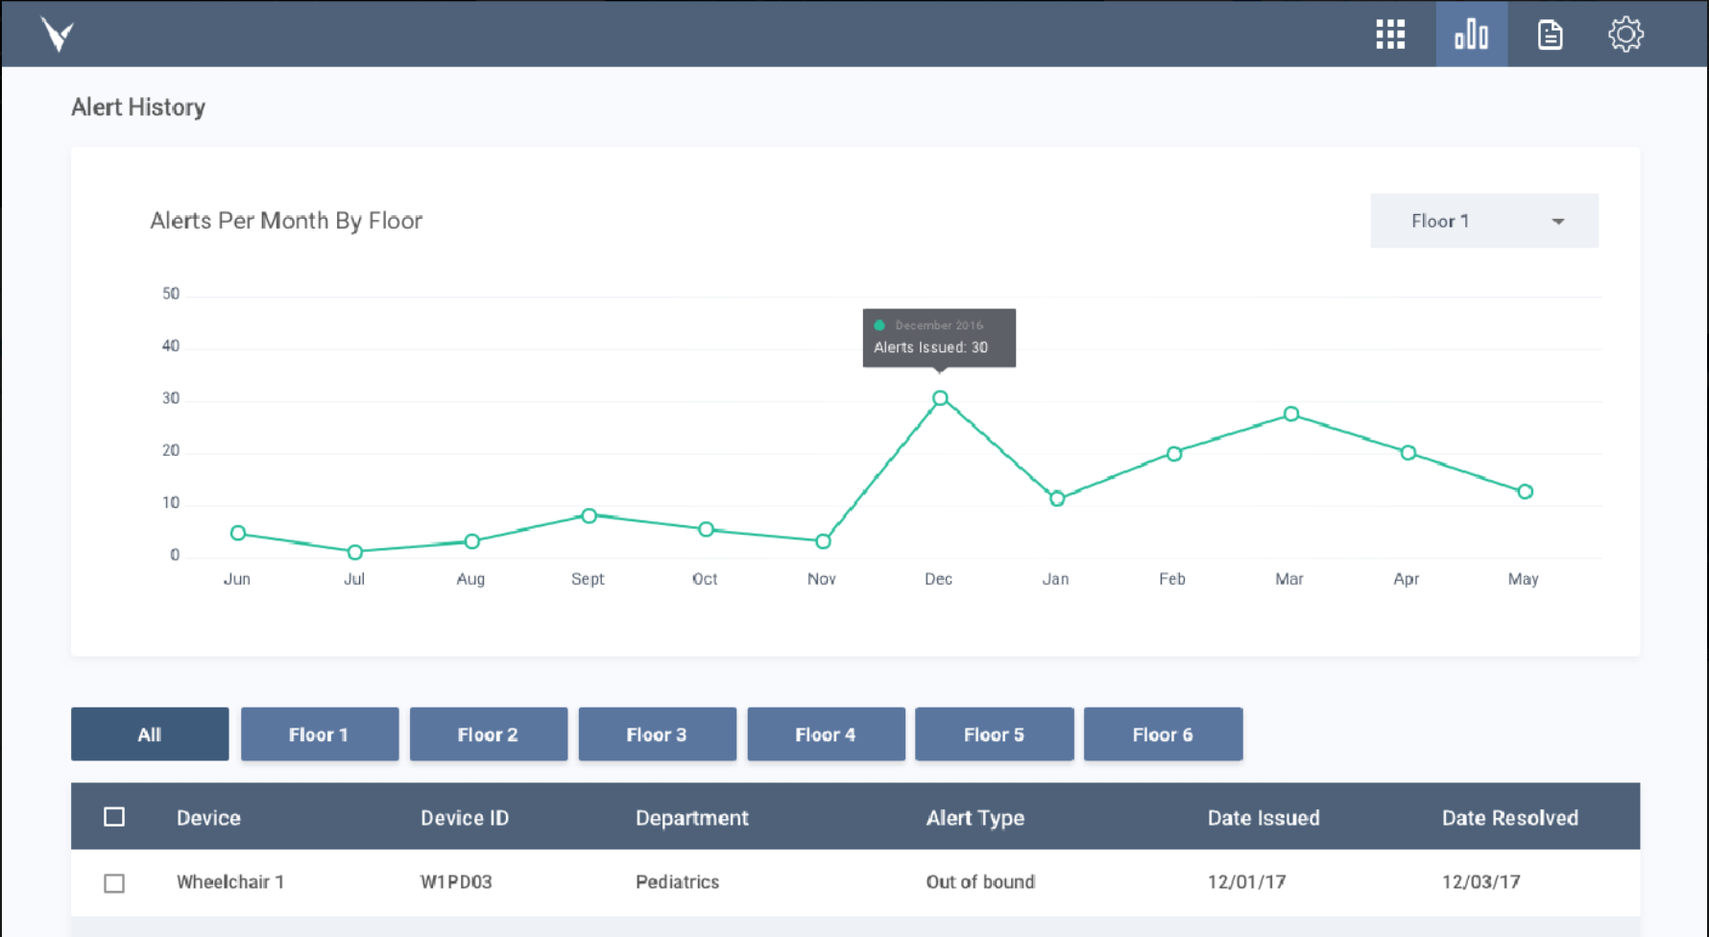1709x937 pixels.
Task: Select the All filter tab
Action: [x=150, y=734]
